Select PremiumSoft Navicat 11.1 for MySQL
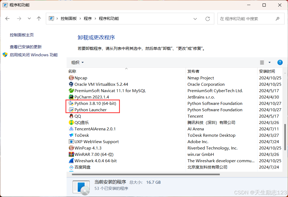The width and height of the screenshot is (288, 197). (x=110, y=91)
